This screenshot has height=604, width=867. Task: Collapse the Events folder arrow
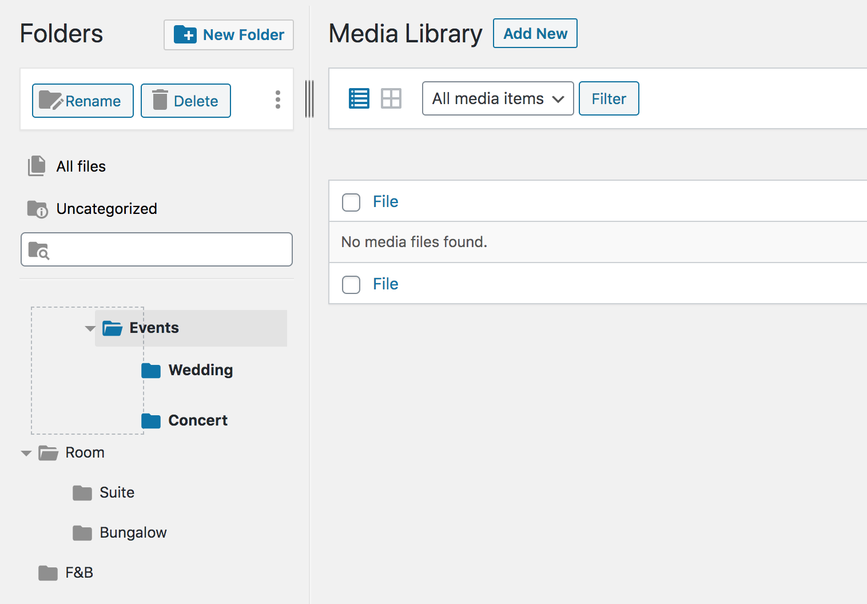tap(90, 328)
